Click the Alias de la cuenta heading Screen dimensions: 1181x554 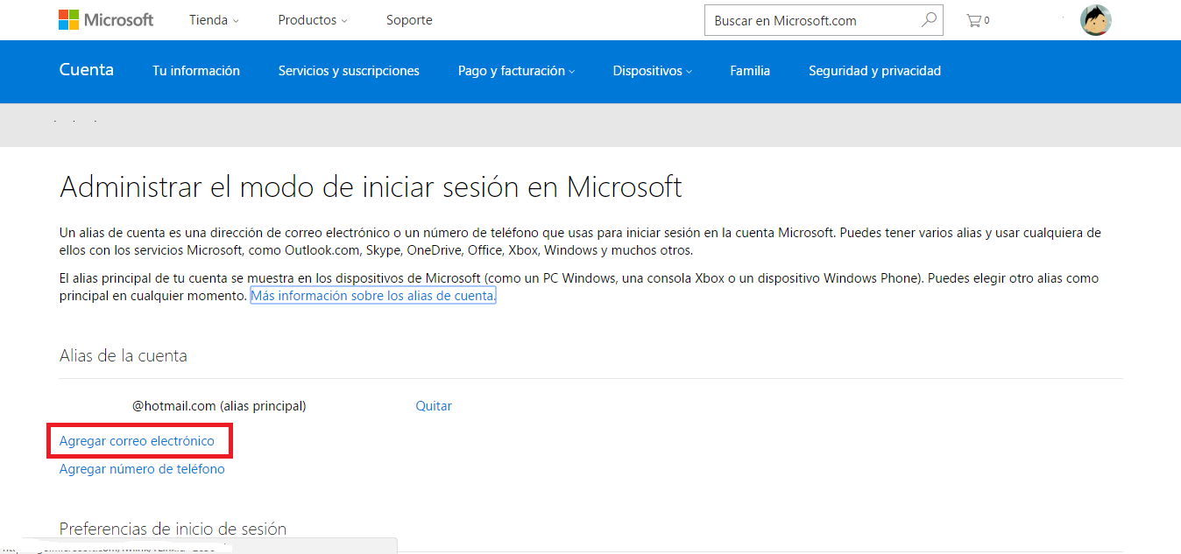123,355
